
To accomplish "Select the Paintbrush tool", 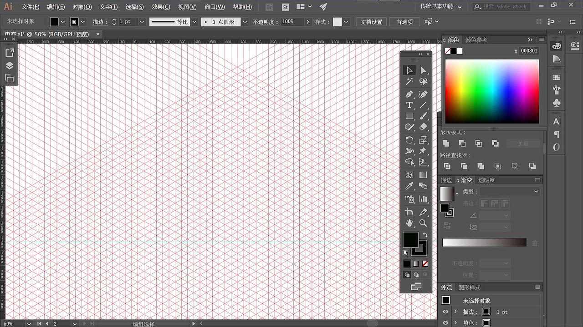I will (424, 116).
